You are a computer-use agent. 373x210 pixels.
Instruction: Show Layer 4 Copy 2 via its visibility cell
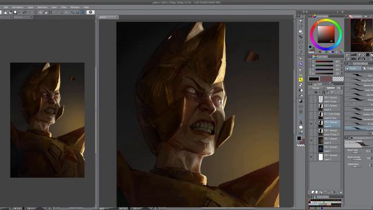(x=311, y=132)
